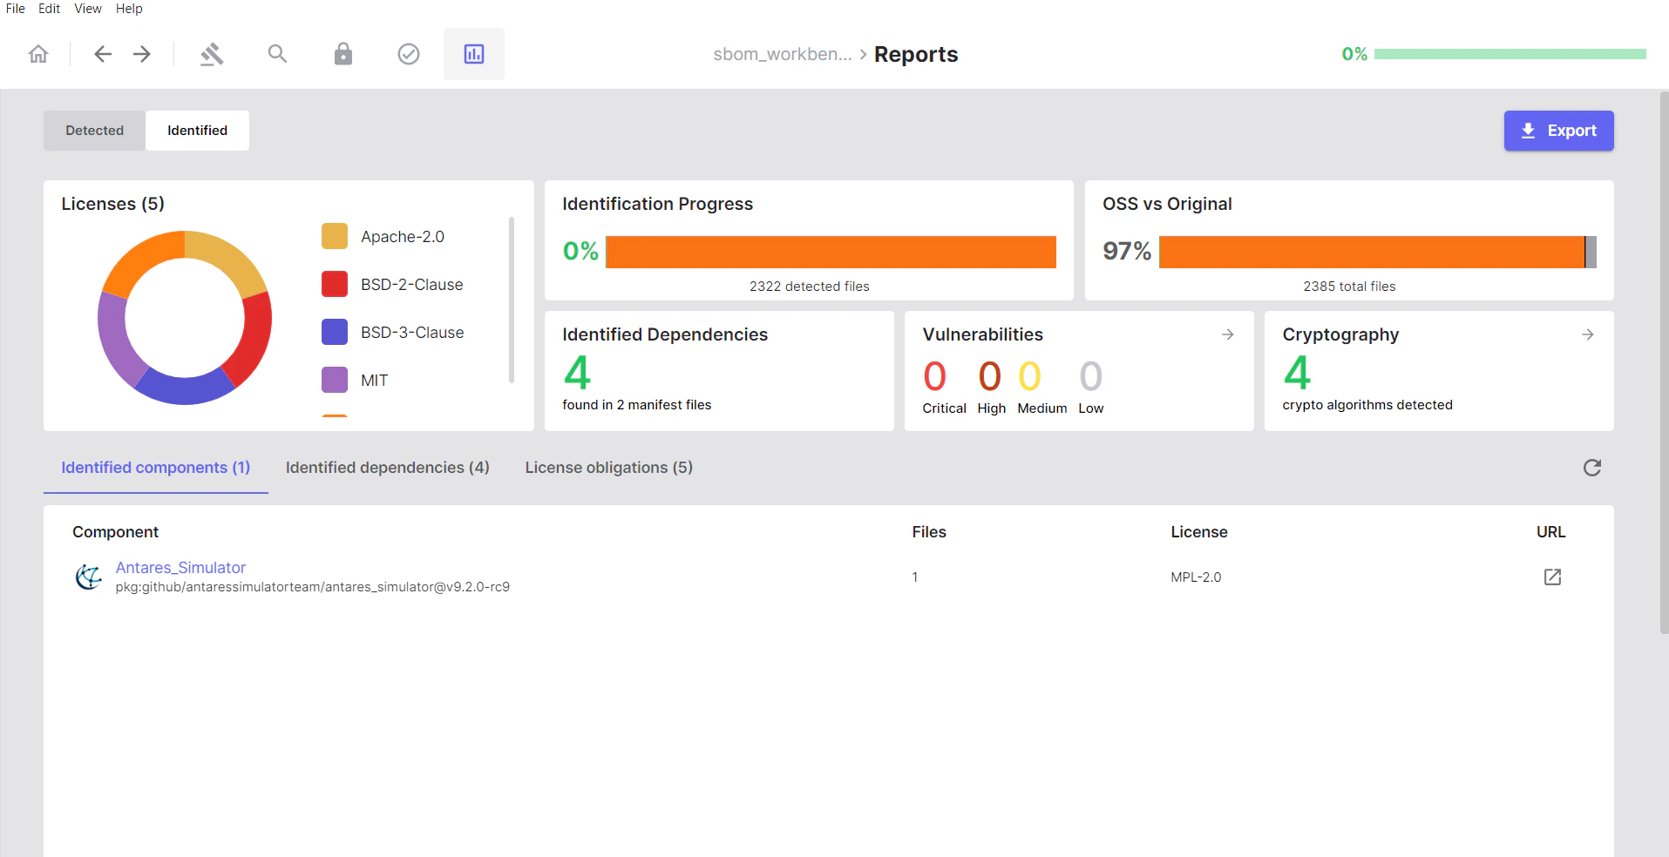Viewport: 1669px width, 857px height.
Task: Click the Apache-2.0 legend label
Action: click(403, 237)
